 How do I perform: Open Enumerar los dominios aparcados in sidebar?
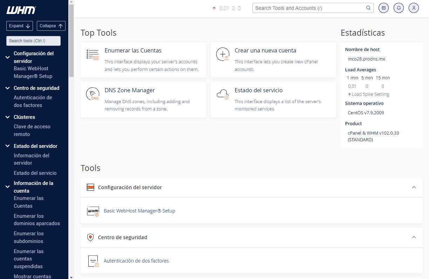[37, 220]
